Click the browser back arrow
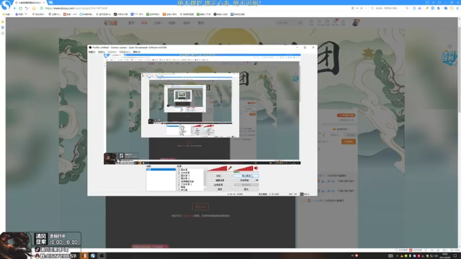Screen dimensions: 461x259 click(x=14, y=8)
